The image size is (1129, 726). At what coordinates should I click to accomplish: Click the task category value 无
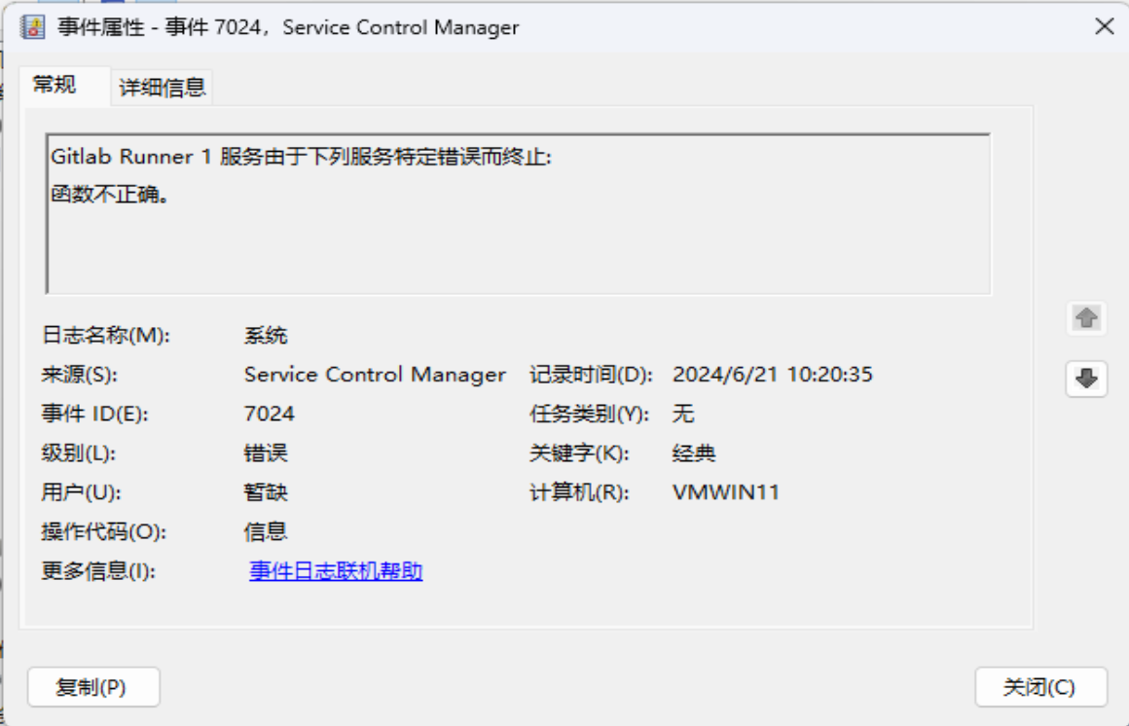(683, 414)
